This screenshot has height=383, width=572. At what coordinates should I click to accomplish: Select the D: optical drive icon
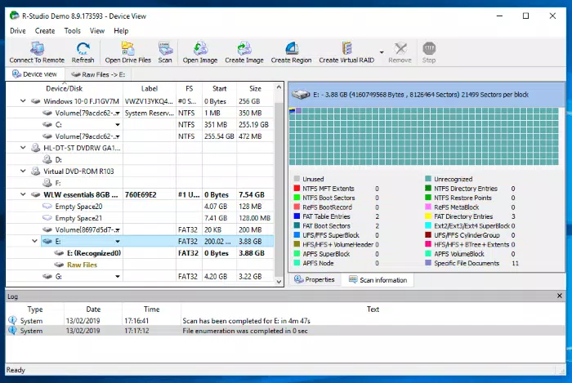tap(47, 159)
